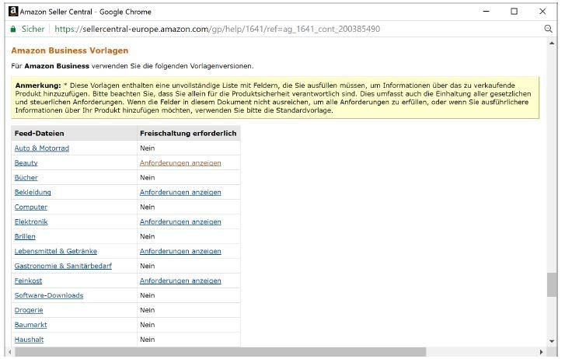
Task: Click the 'Freischaltung erforderlich' column header
Action: click(x=188, y=134)
